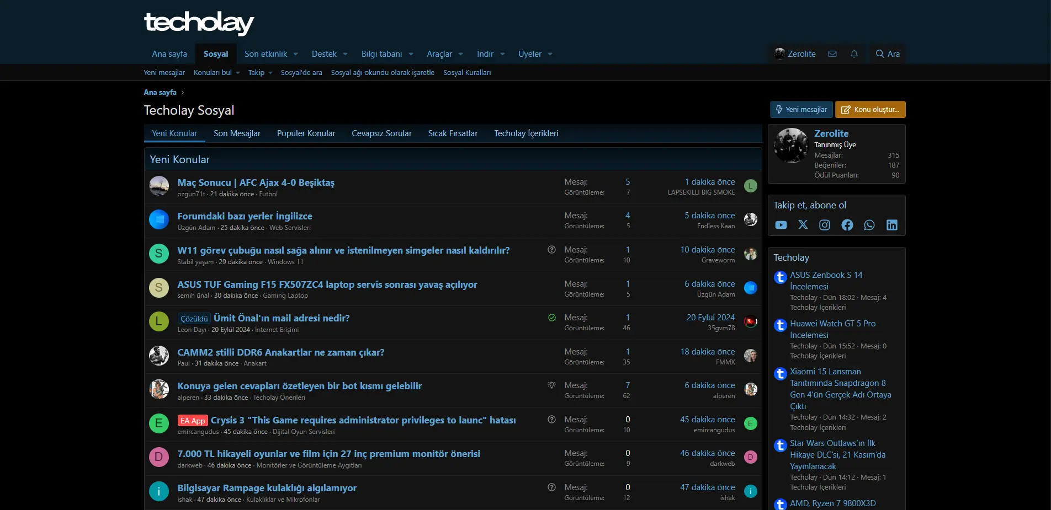Open thread CAMM2 stilli DDR6 Anakartlar
The height and width of the screenshot is (510, 1051).
pos(280,352)
